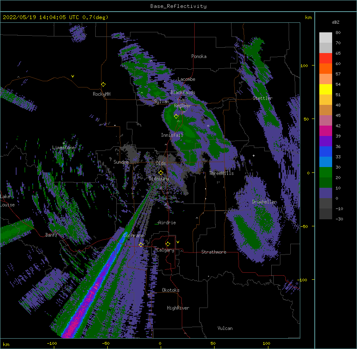This screenshot has height=349, width=357.
Task: Click the Vulcan town label
Action: tap(225, 328)
